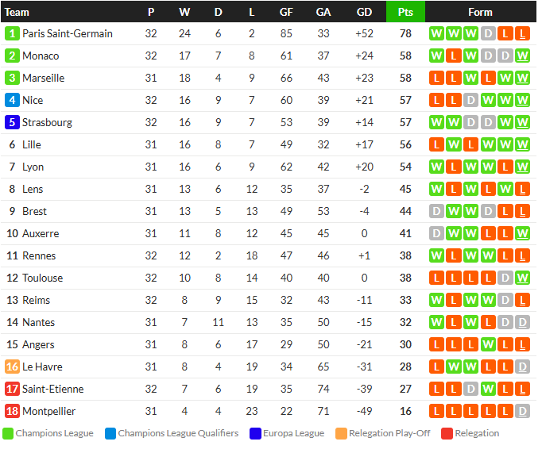542x453 pixels.
Task: Sort by the GD column header
Action: pos(364,12)
